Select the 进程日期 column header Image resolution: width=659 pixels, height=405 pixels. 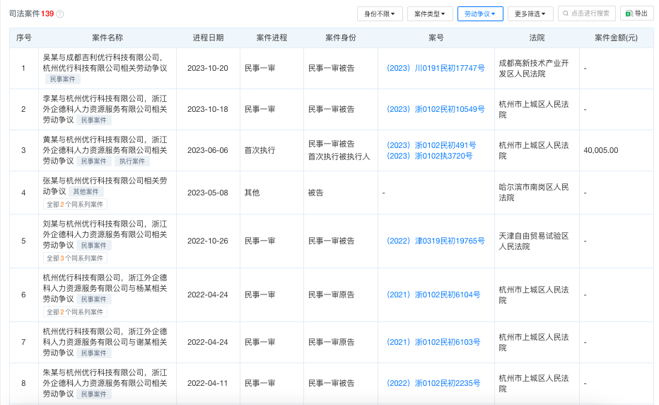tap(208, 38)
